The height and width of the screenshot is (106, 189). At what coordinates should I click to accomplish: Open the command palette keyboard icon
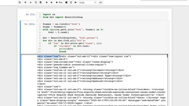100,2
